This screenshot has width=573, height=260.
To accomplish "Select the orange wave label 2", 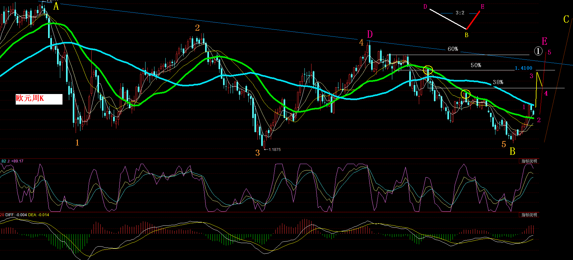I will point(197,28).
